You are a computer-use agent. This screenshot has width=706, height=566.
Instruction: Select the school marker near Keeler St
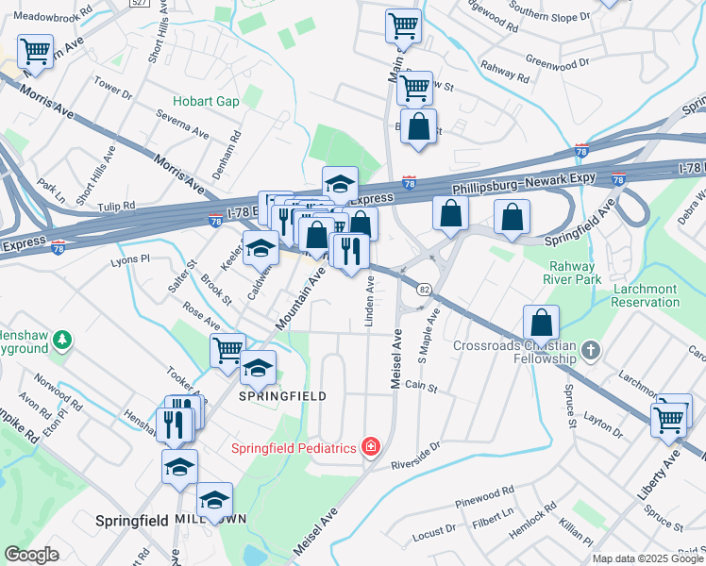click(x=261, y=249)
